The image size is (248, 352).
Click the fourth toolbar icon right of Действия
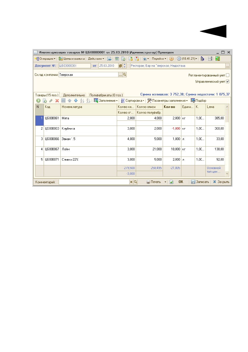tap(130, 59)
